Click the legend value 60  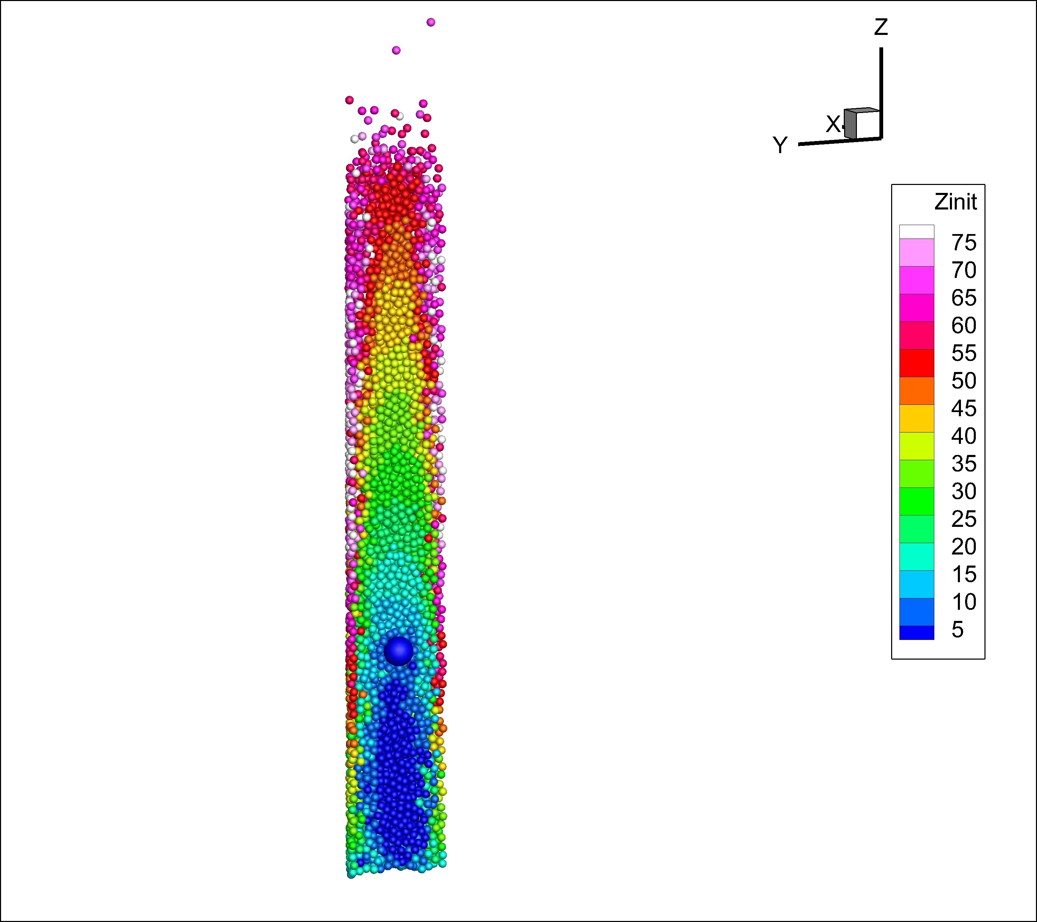[x=964, y=325]
